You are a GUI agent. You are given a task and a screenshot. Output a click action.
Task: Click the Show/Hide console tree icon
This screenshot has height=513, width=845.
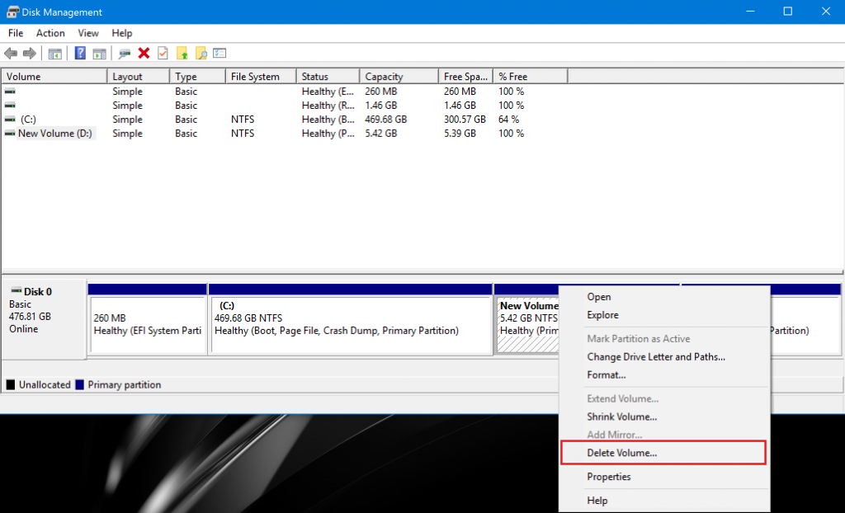(54, 53)
